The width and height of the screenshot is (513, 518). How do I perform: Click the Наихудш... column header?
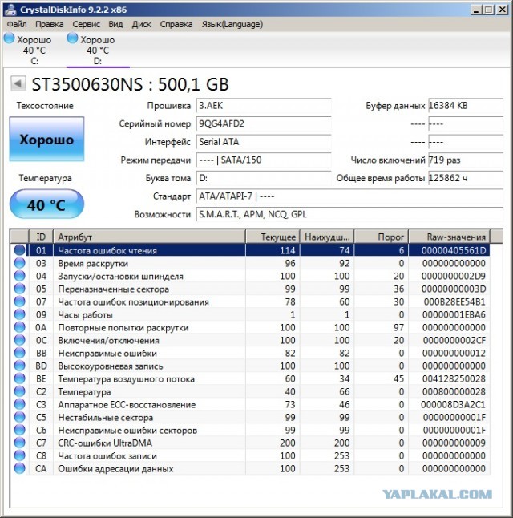pyautogui.click(x=327, y=237)
